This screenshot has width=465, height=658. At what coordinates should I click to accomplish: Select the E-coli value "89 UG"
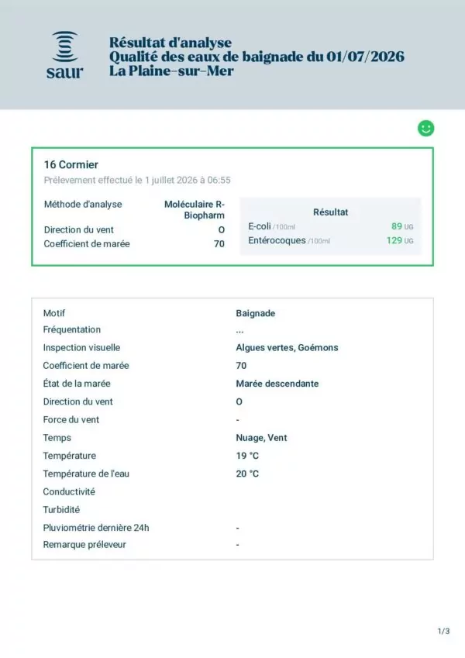pos(402,226)
